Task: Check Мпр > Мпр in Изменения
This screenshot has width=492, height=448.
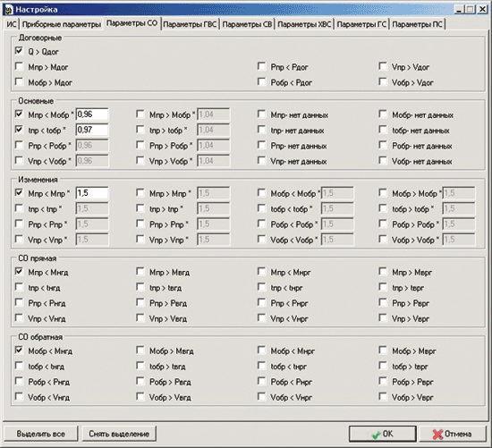Action: (140, 192)
